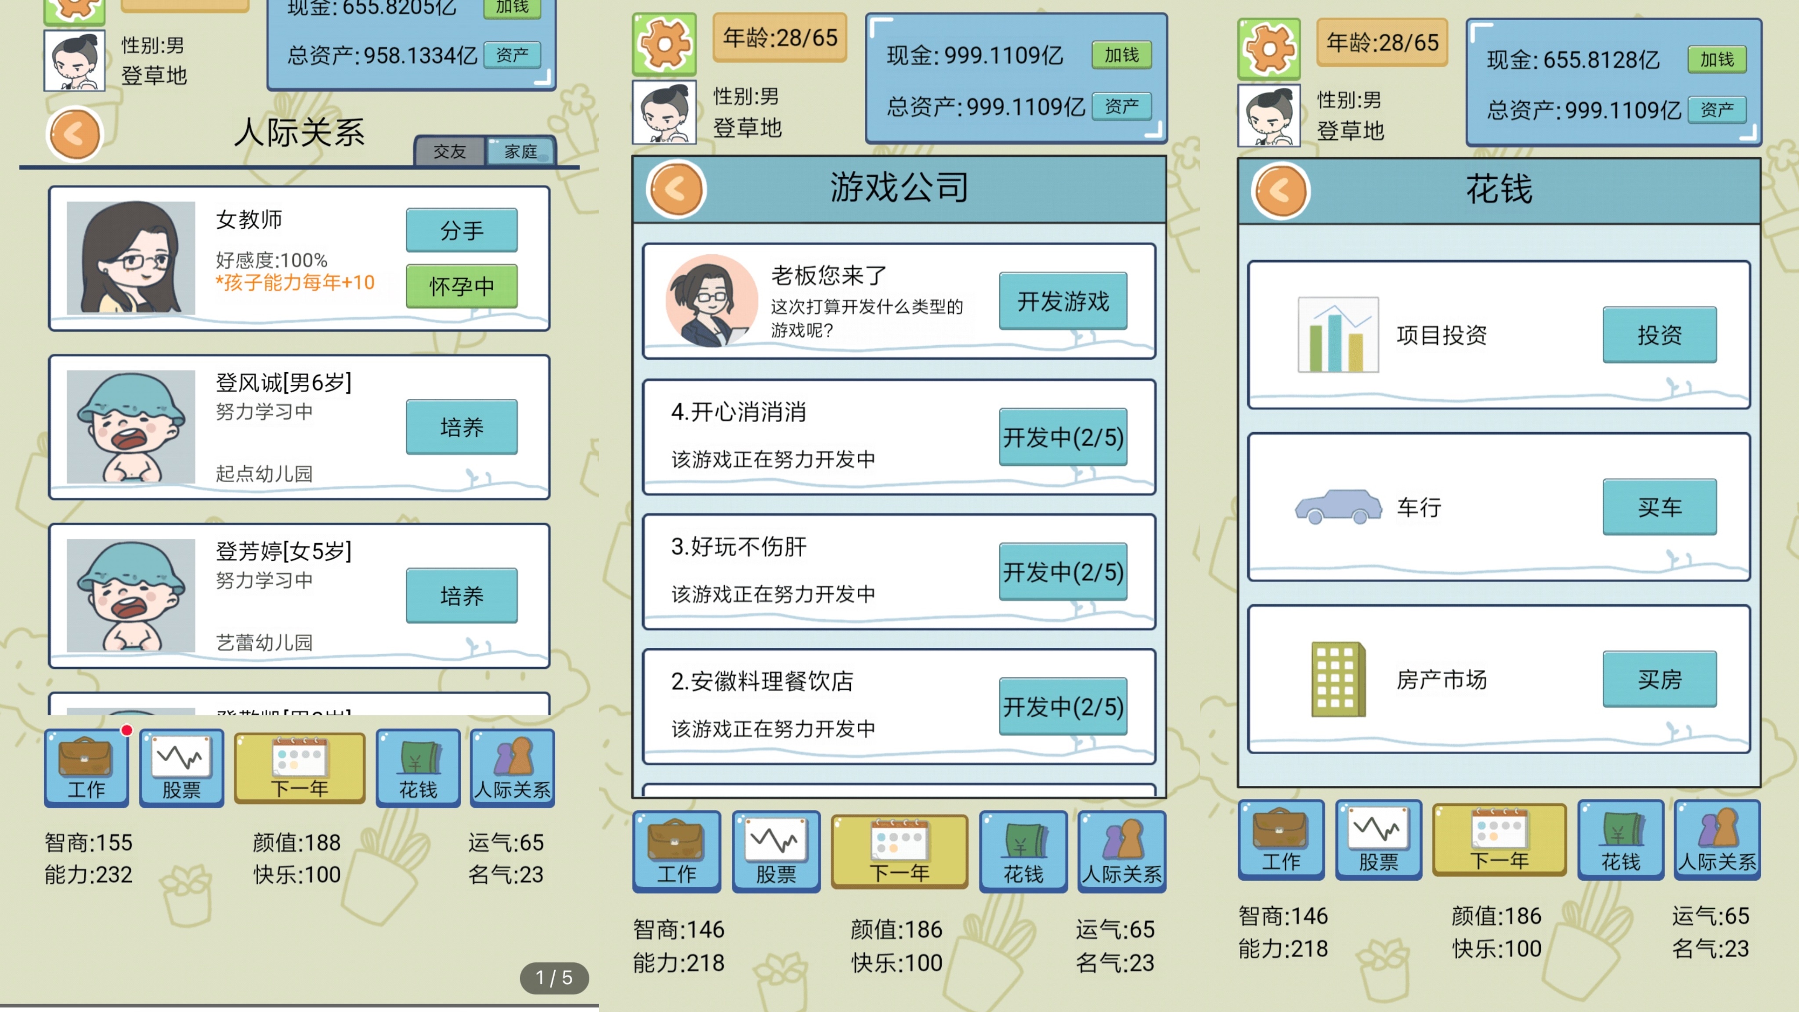Switch to the 家庭 tab
Screen dimensions: 1799x1012
click(521, 152)
